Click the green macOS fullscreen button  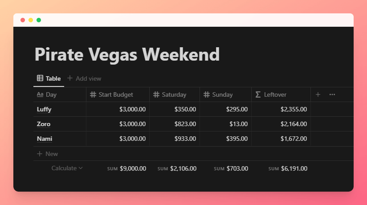pos(39,20)
